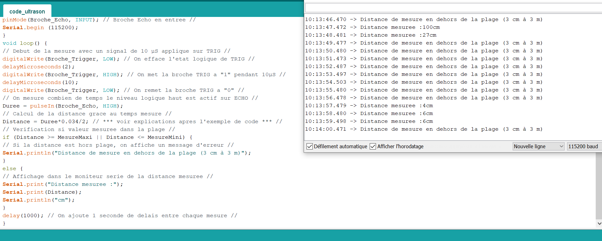Viewport: 602px width, 241px height.
Task: Uncheck the Afficher l'horodatage checkbox
Action: pyautogui.click(x=373, y=146)
